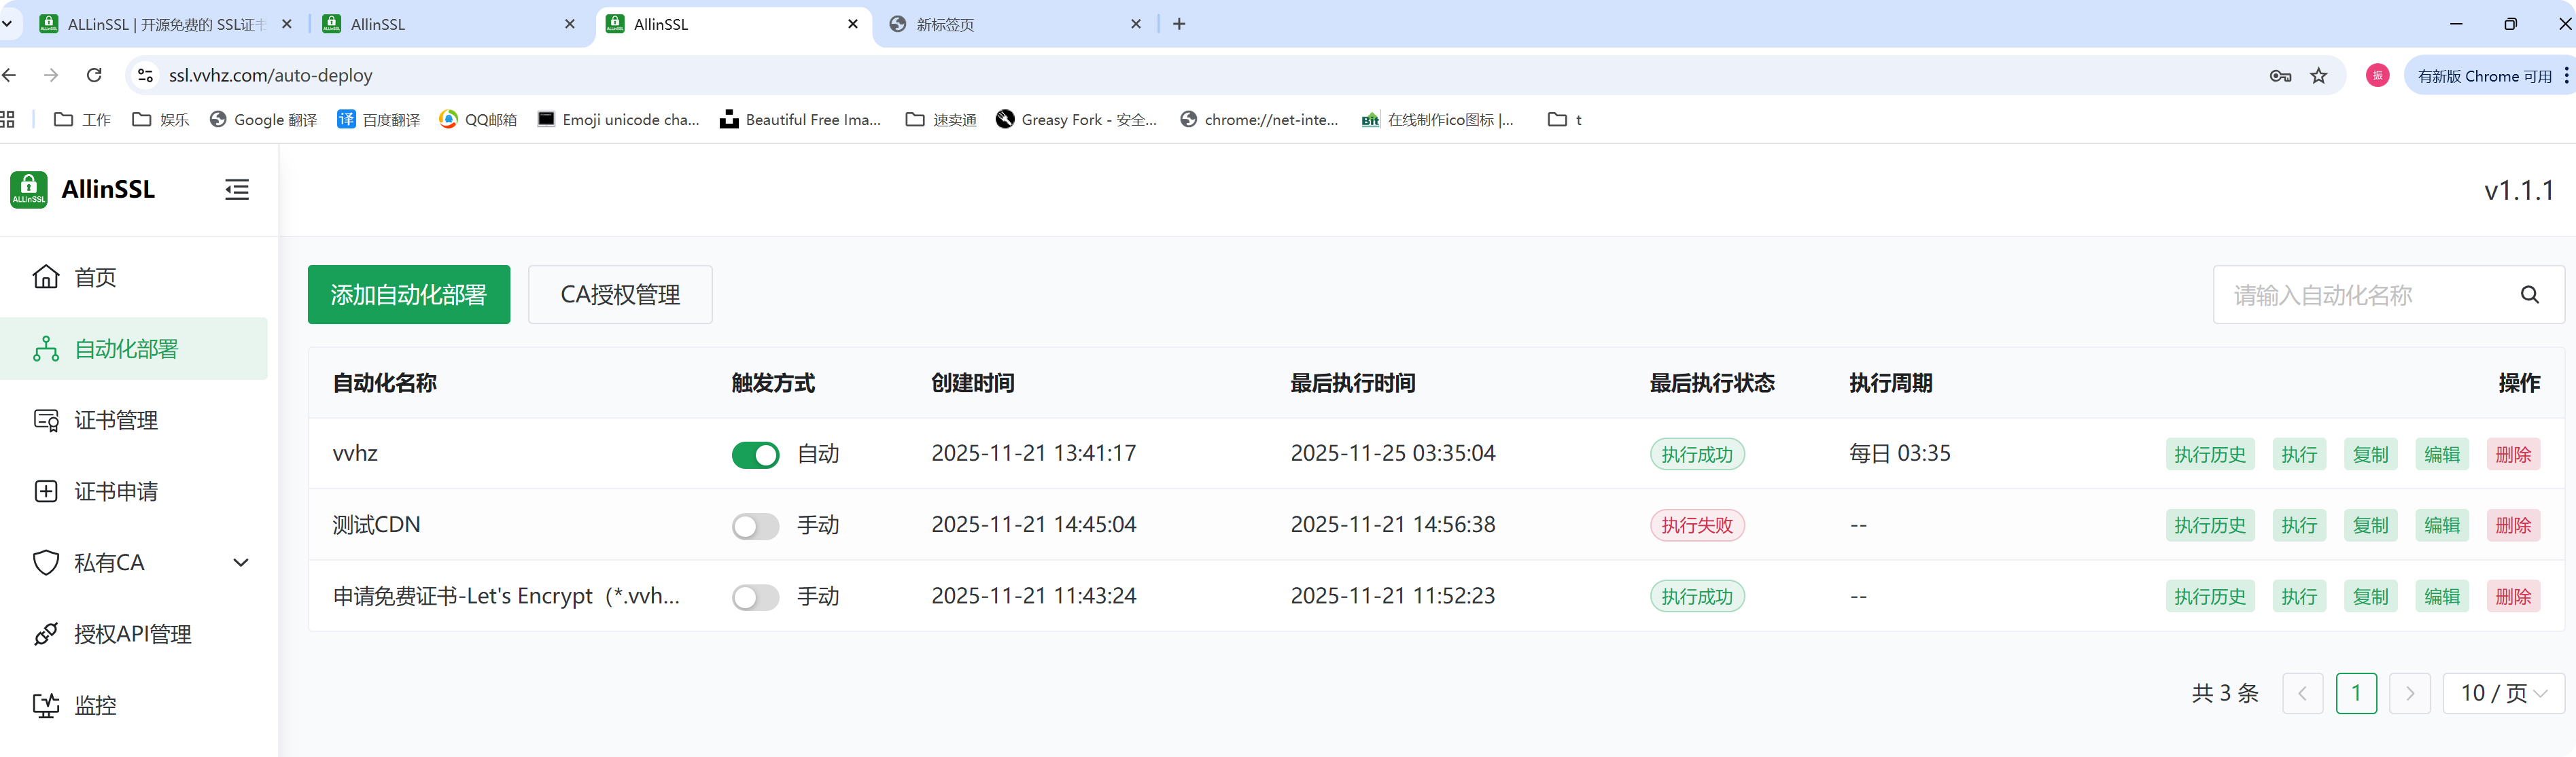This screenshot has height=757, width=2576.
Task: Click the AllinSSL green lock logo
Action: pos(29,189)
